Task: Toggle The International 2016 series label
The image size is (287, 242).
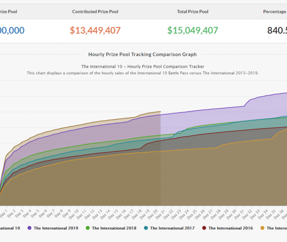Action: pos(230,228)
